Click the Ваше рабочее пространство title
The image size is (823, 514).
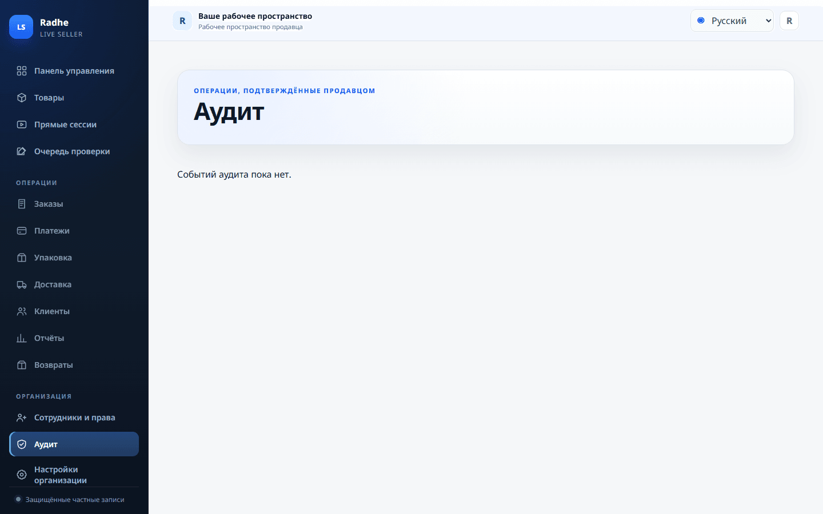[255, 16]
